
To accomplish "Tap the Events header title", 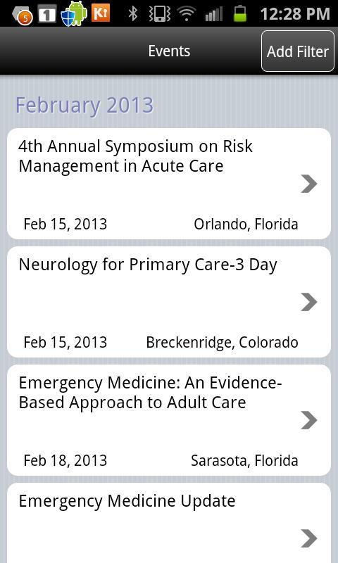I will click(169, 51).
